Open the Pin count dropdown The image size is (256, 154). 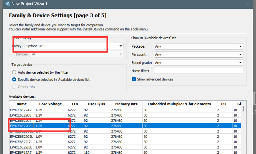pos(198,55)
